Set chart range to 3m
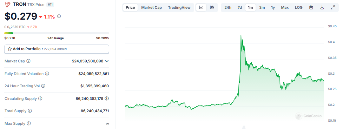 (262, 7)
